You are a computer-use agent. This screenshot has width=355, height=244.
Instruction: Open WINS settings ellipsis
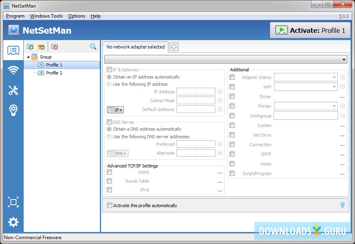tap(220, 173)
